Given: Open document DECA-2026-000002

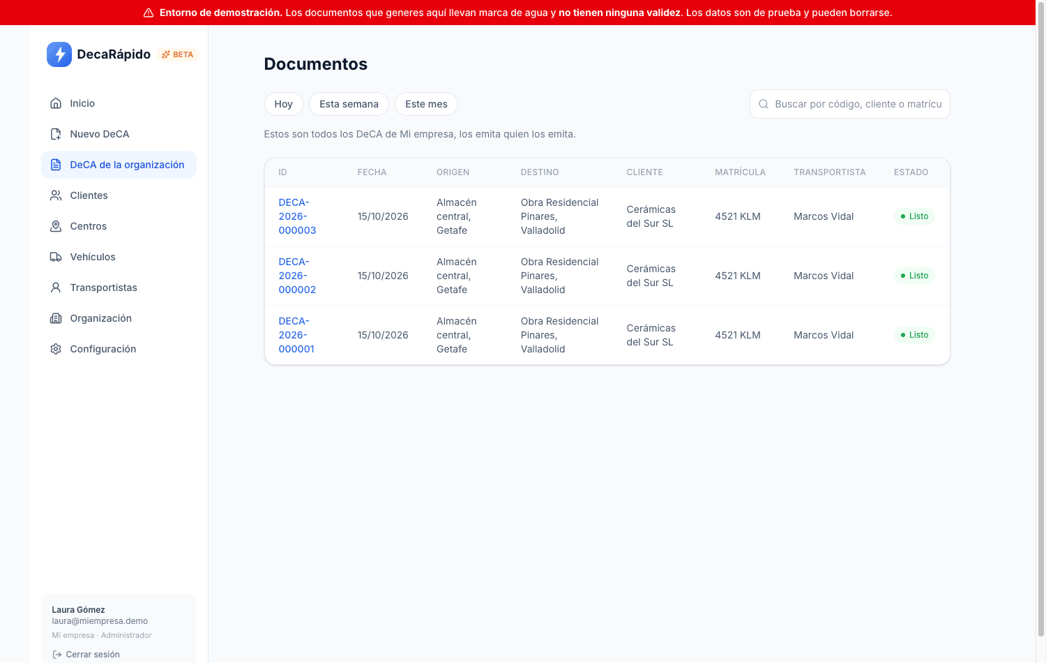Looking at the screenshot, I should coord(297,276).
